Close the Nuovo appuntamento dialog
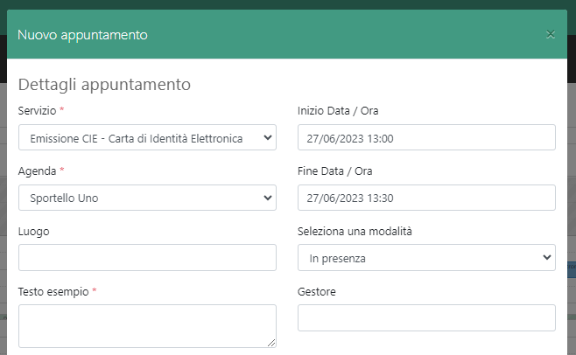Screen dimensions: 576x355 click(x=551, y=35)
